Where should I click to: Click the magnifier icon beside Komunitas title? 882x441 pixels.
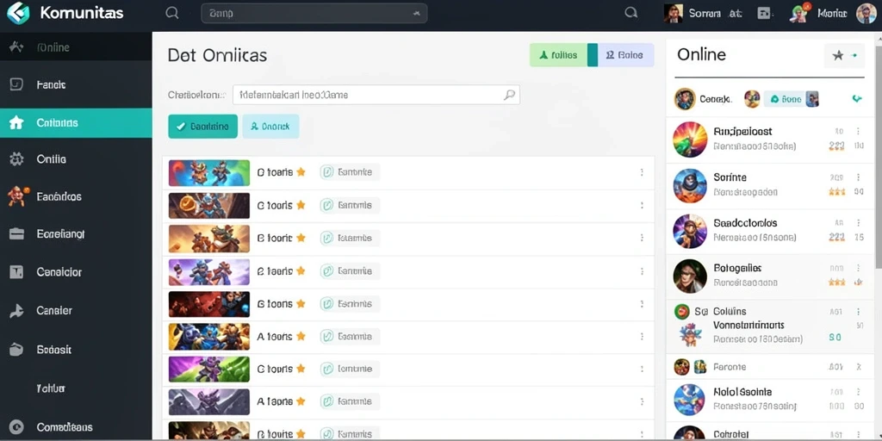point(172,13)
